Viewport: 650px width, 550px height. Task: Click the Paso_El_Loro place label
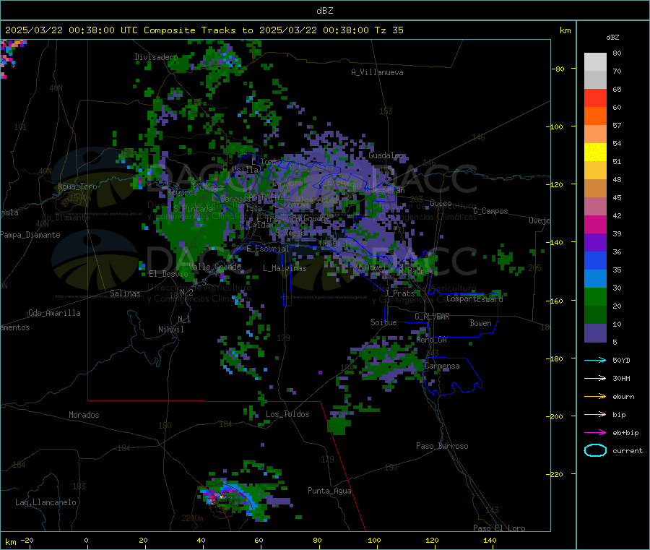click(499, 528)
